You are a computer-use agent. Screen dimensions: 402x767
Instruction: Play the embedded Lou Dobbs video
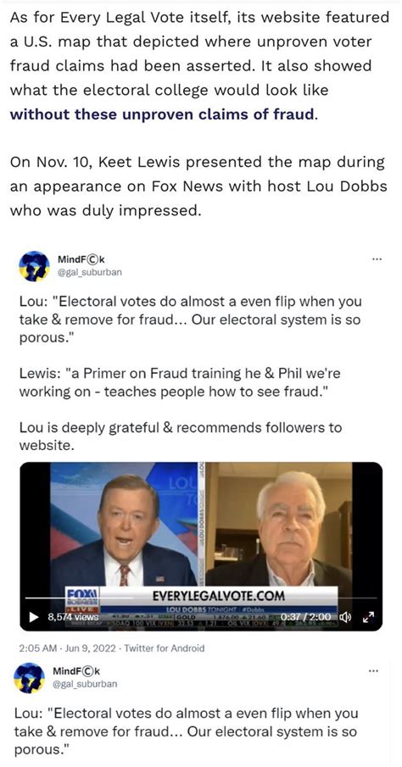pyautogui.click(x=34, y=617)
